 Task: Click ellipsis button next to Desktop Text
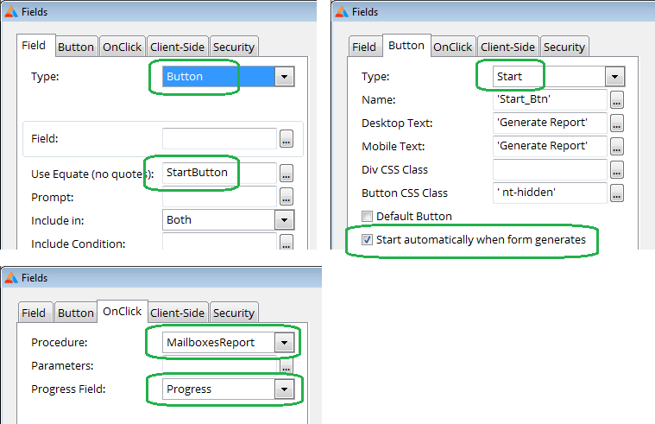[x=616, y=123]
